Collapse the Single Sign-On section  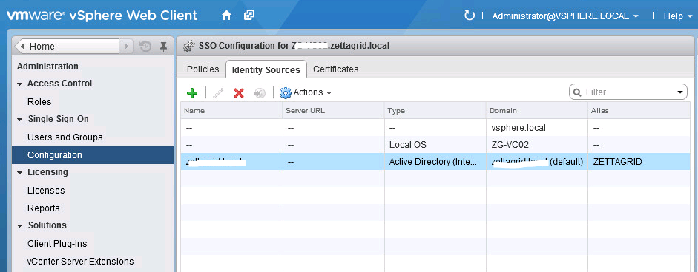19,119
